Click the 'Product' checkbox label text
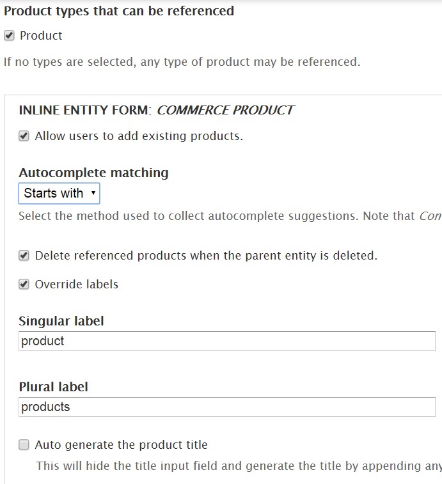 tap(41, 36)
